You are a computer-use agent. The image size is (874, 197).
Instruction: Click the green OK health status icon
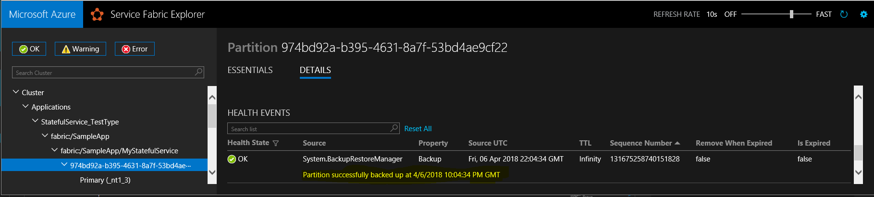(232, 159)
